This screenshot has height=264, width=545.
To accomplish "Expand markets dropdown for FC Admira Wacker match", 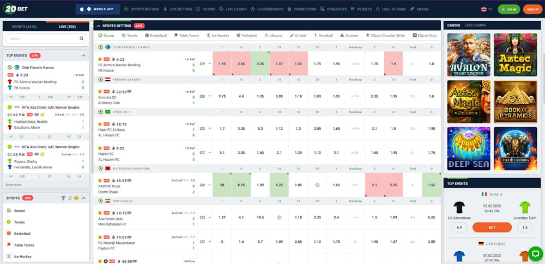I will click(210, 64).
